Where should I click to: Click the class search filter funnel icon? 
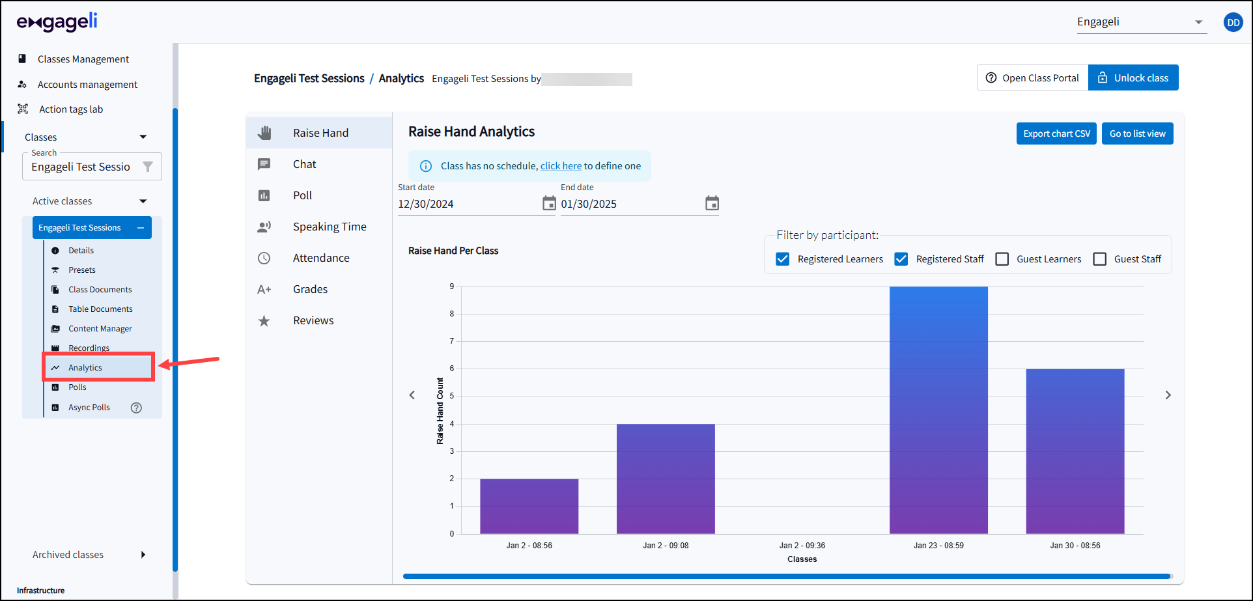point(148,167)
